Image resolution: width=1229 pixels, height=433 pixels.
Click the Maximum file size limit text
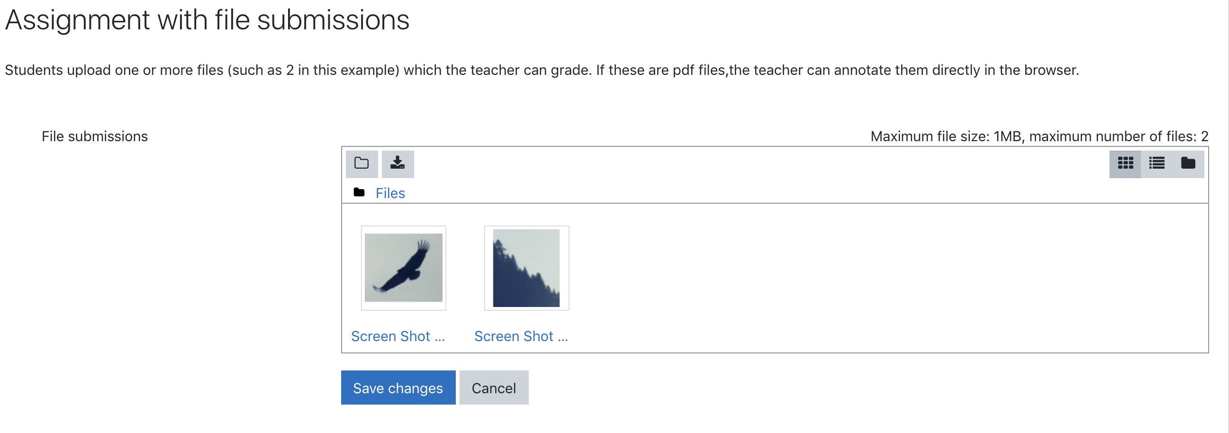coord(1039,136)
